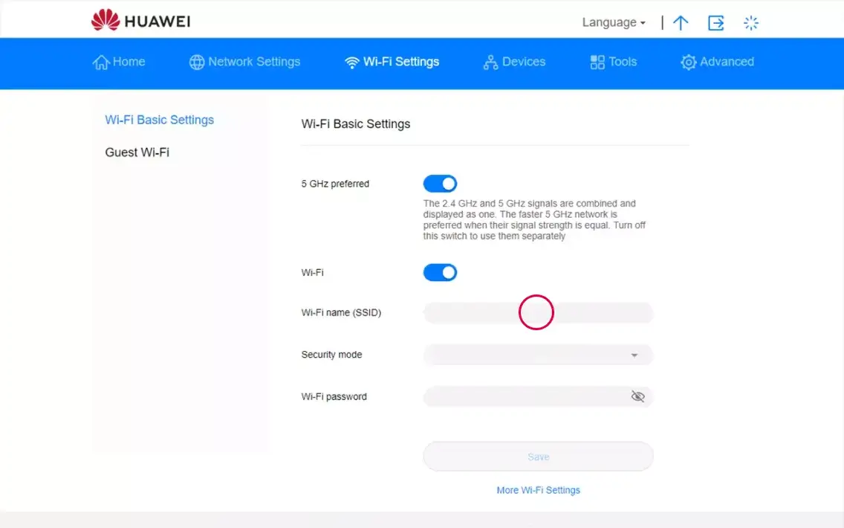Click the logout icon in header
The height and width of the screenshot is (528, 844).
[x=715, y=23]
